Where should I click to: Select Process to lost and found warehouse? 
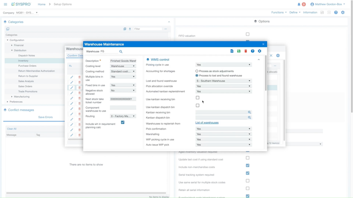click(x=197, y=76)
